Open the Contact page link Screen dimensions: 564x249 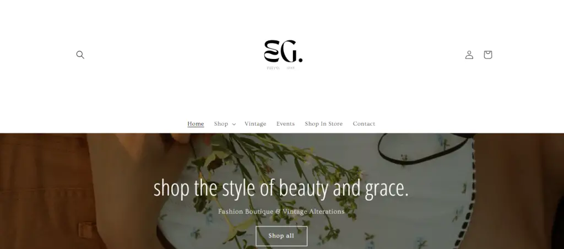click(364, 124)
